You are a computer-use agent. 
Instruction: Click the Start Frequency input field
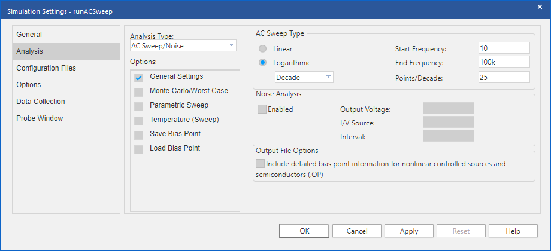point(504,48)
